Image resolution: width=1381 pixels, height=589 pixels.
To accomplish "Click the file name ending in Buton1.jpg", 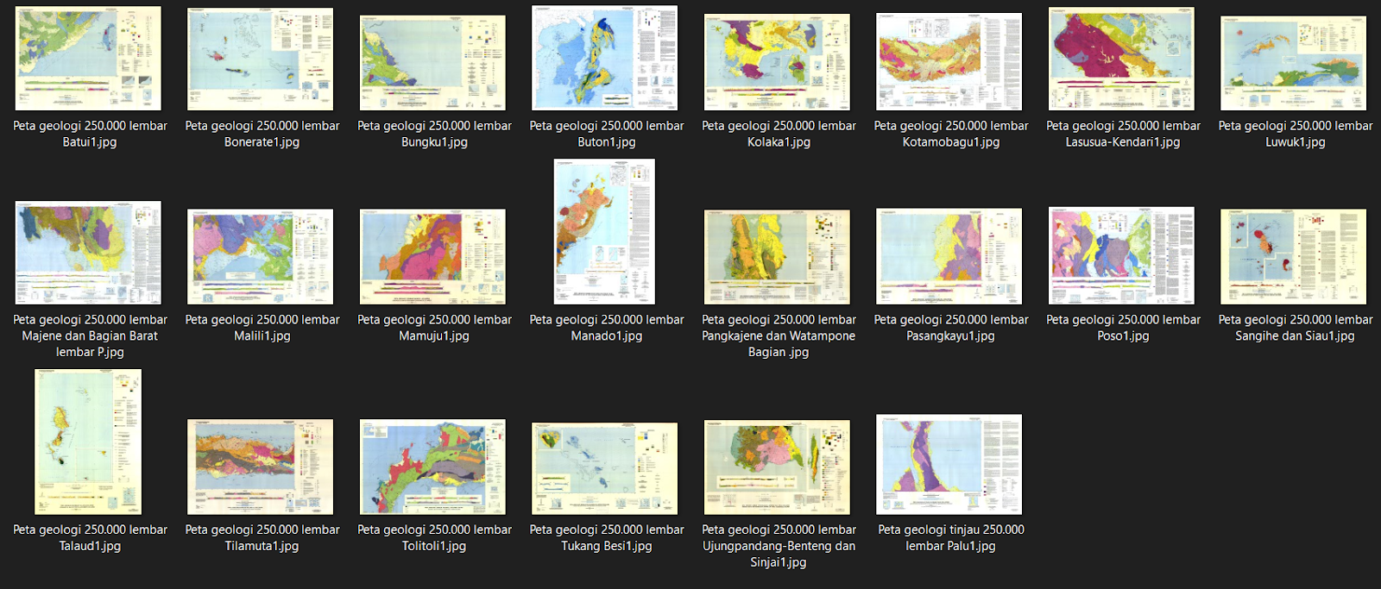I will pyautogui.click(x=607, y=134).
